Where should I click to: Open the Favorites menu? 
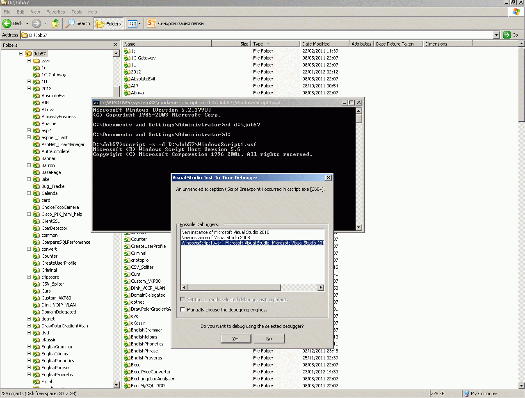coord(55,12)
